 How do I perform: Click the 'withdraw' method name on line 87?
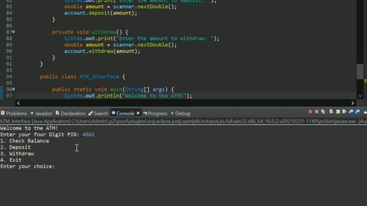coord(104,32)
